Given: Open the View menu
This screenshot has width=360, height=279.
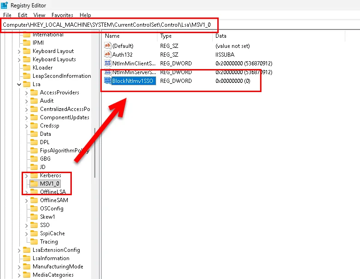Looking at the screenshot, I should click(x=39, y=15).
